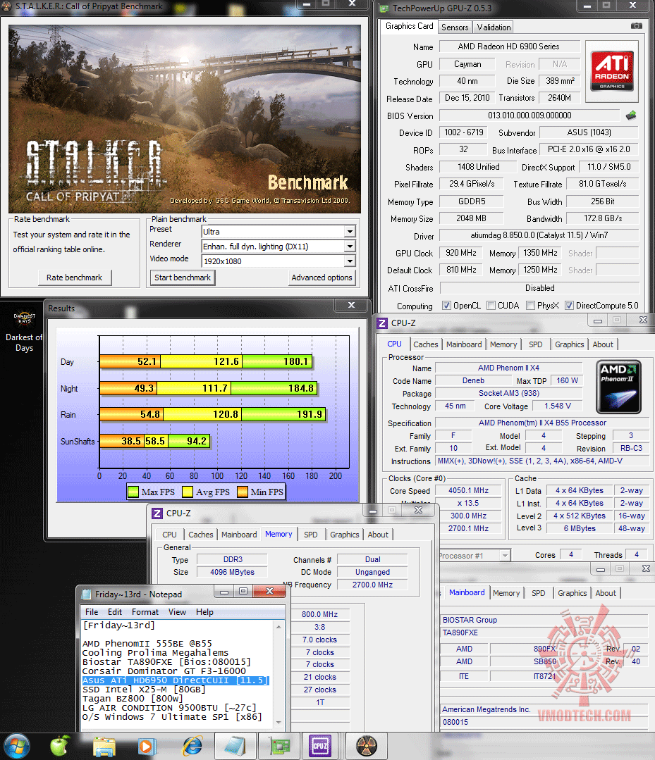Click highlighted Asus ATI HD6950 line in Notepad
Screen dimensions: 655x760
point(175,680)
